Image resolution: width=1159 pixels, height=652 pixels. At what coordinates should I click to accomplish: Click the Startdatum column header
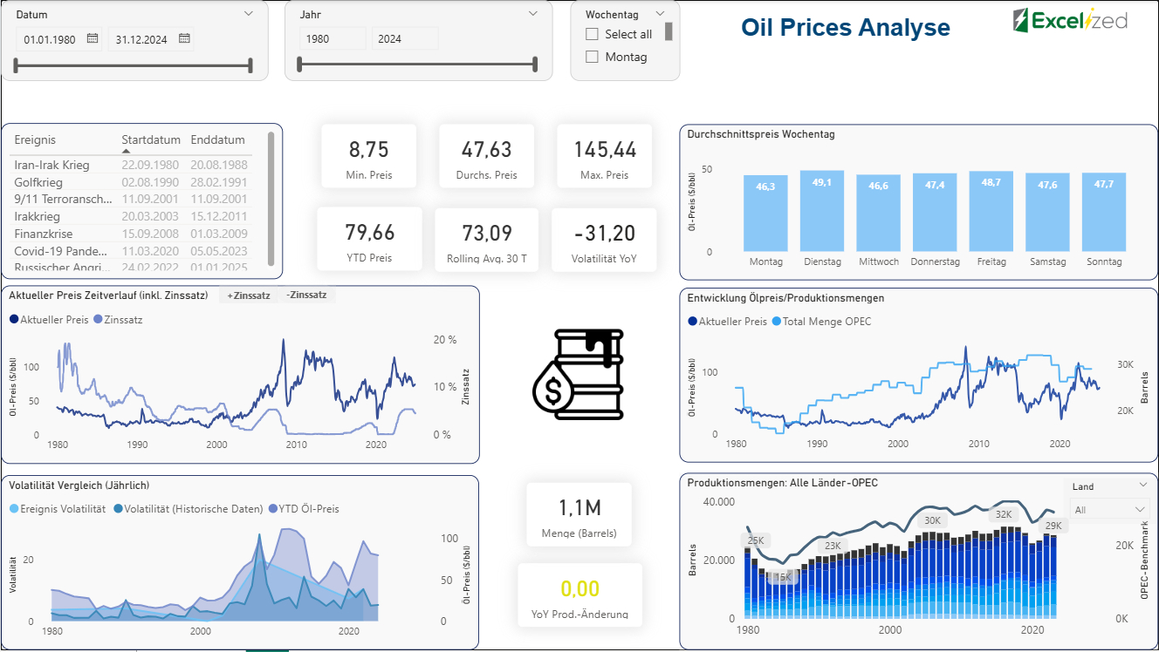(x=151, y=139)
